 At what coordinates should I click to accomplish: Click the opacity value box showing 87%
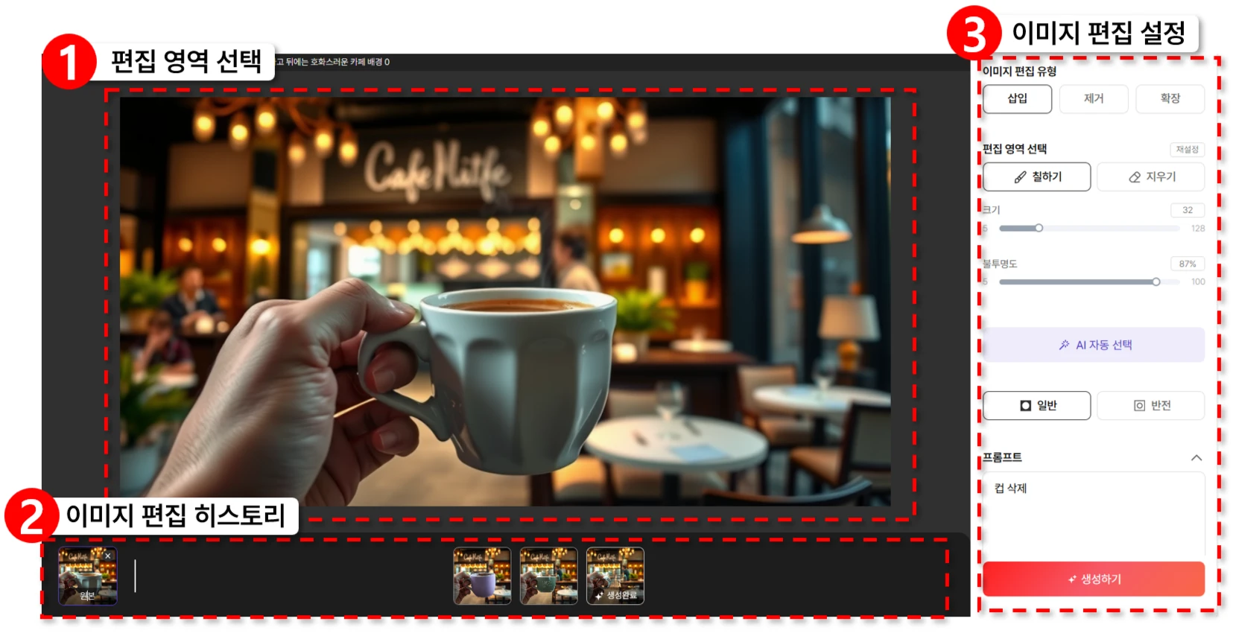[x=1187, y=264]
